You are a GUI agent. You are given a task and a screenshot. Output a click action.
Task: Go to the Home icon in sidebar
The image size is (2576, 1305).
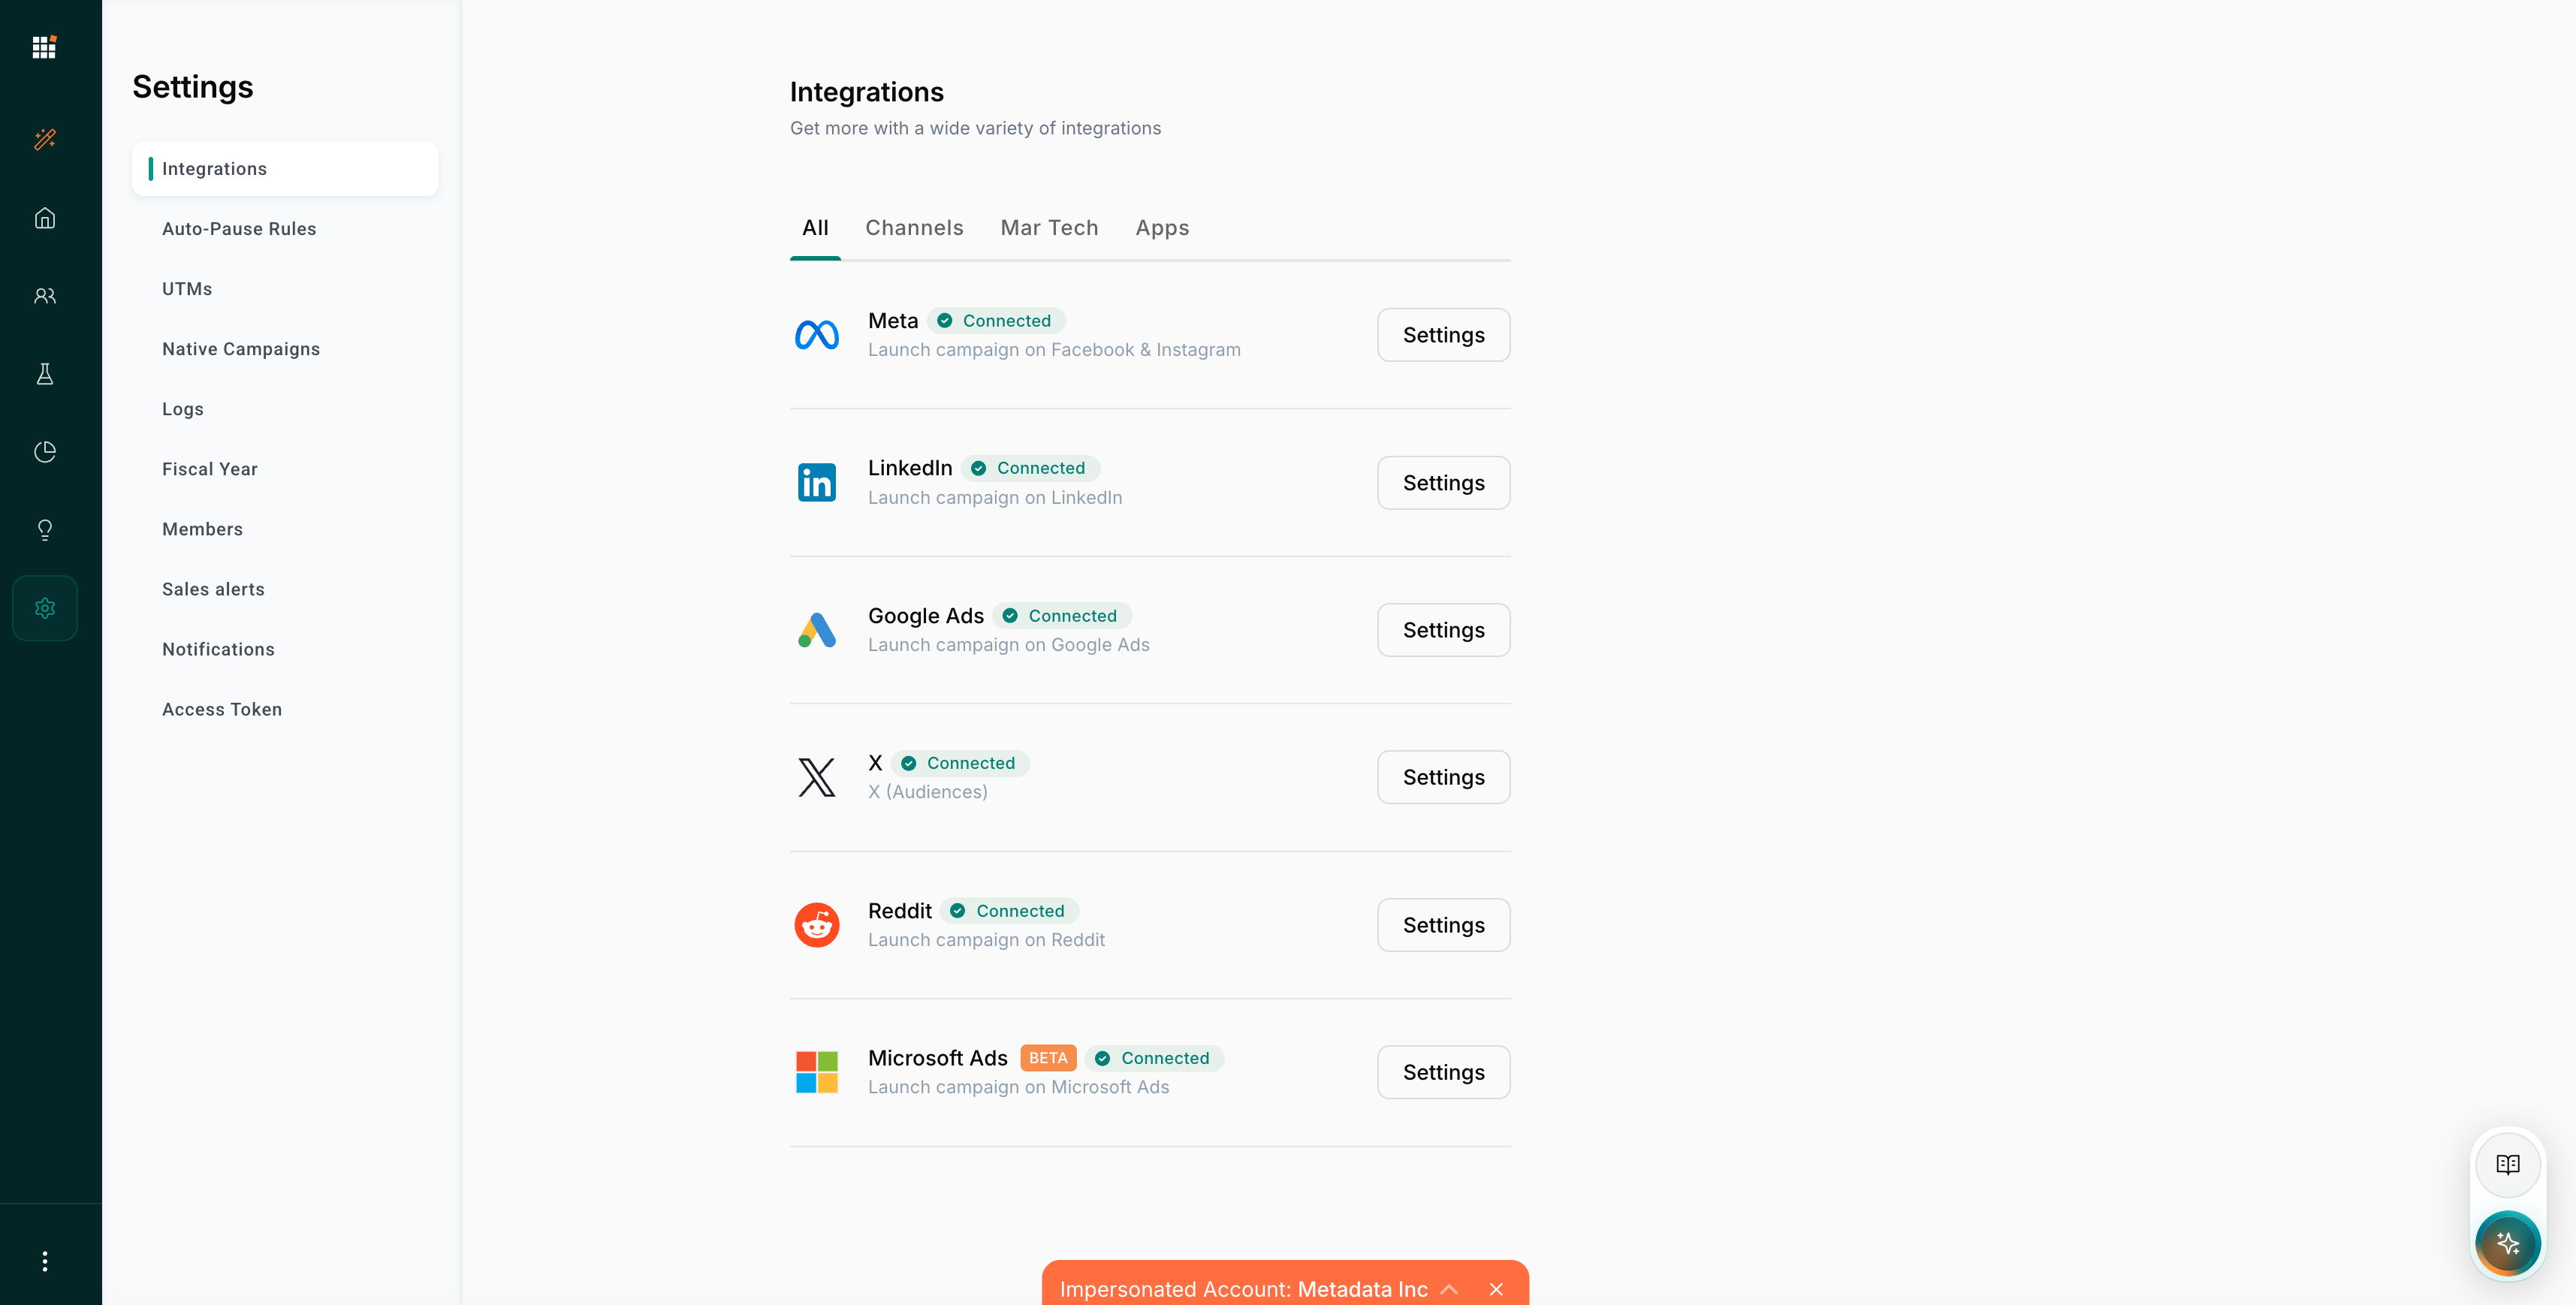[45, 218]
